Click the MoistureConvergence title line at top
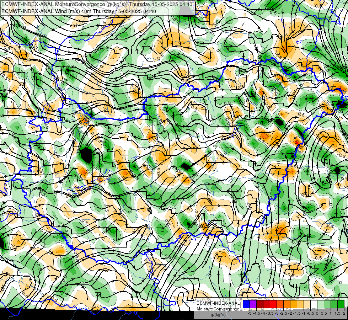 coord(97,4)
